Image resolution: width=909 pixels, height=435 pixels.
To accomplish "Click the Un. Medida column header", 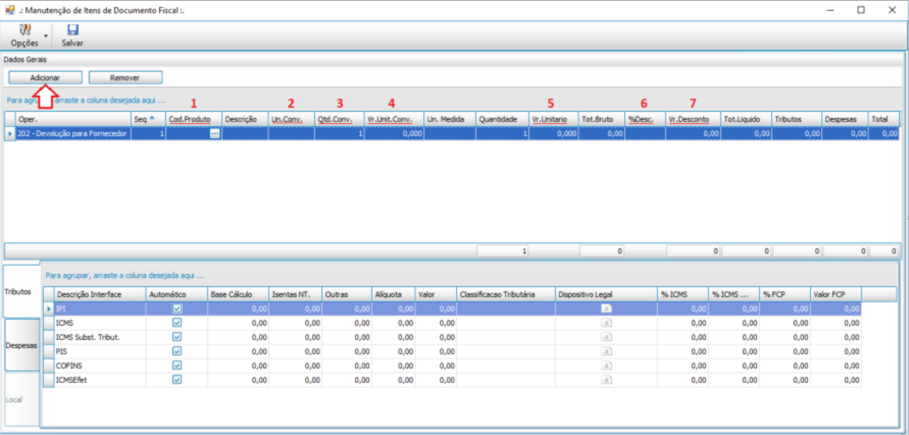I will [450, 118].
